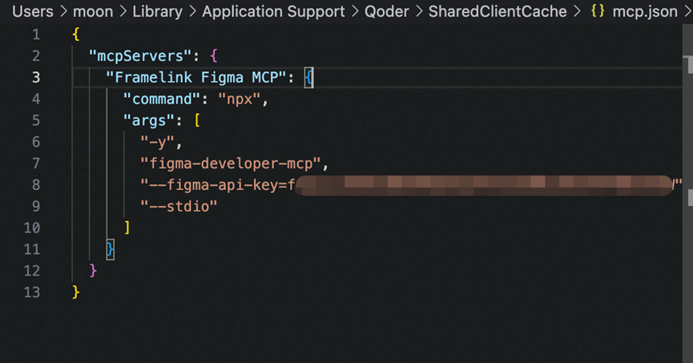Select the Application Support breadcrumb
The height and width of the screenshot is (363, 693).
pos(273,11)
